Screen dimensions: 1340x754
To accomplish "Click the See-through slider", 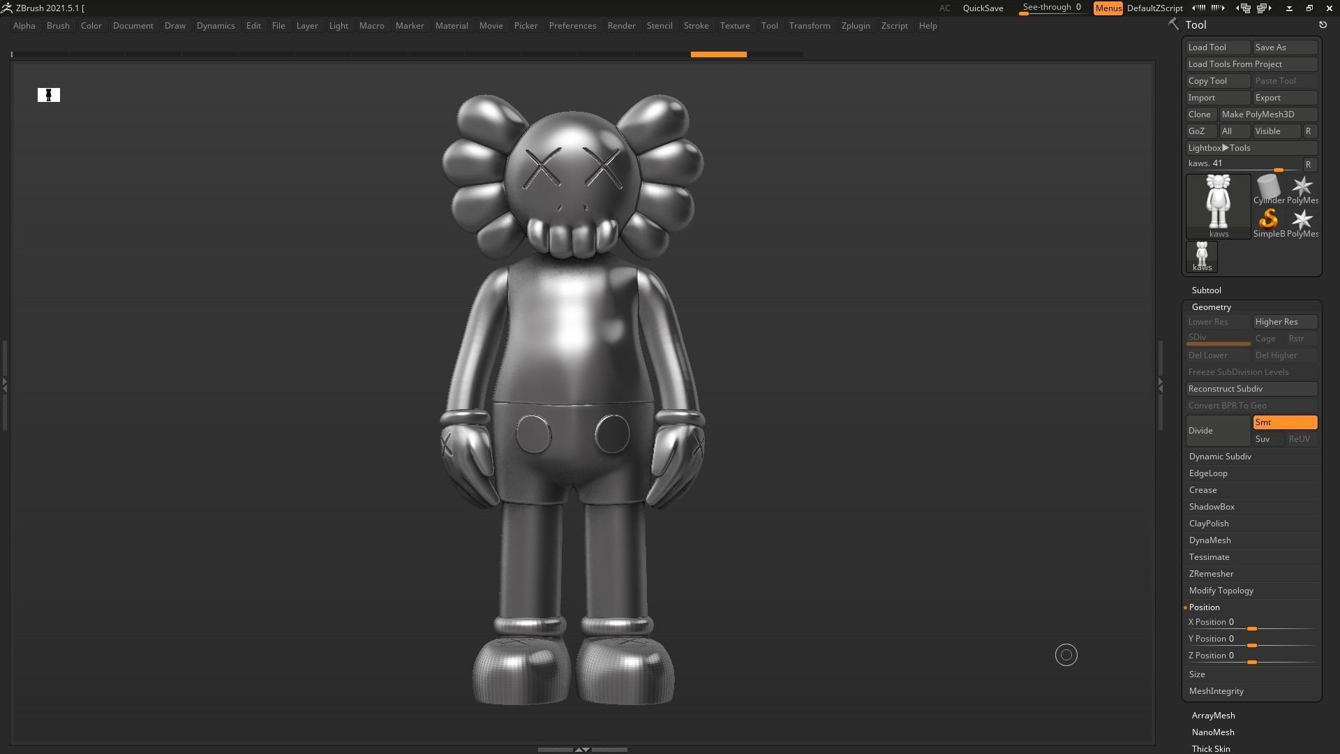I will pos(1052,8).
